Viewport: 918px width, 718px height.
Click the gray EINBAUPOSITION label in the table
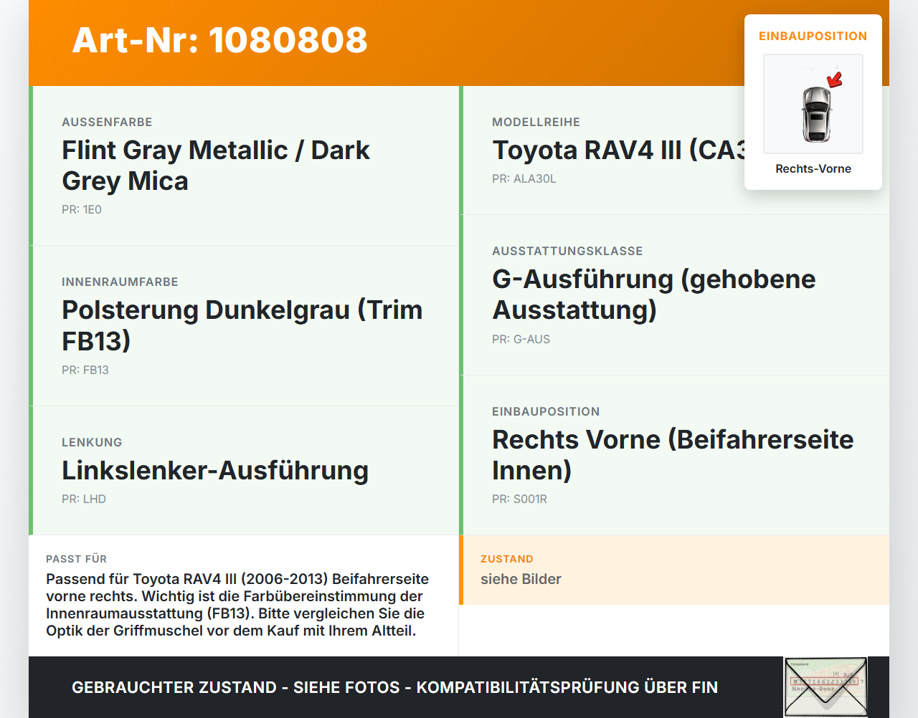(546, 411)
